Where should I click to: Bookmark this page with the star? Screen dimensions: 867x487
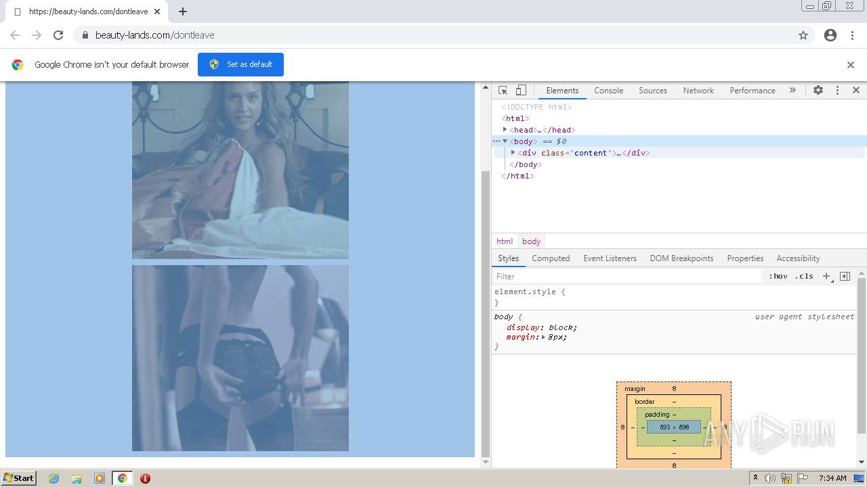pyautogui.click(x=803, y=35)
